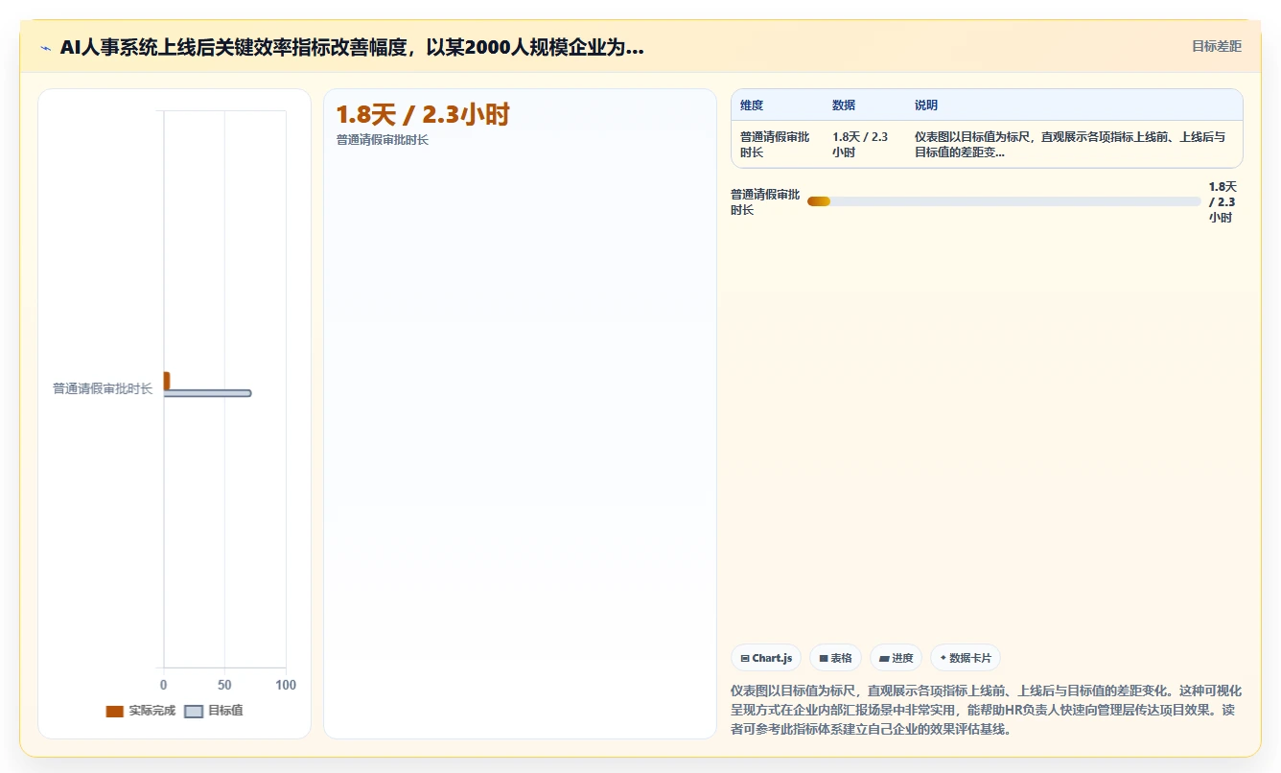Click the footer paragraph beginning 仪表图以目标值为标尺

pyautogui.click(x=986, y=710)
